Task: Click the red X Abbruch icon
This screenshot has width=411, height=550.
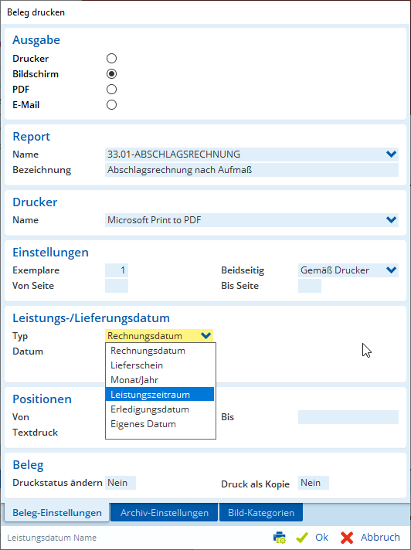Action: tap(347, 538)
